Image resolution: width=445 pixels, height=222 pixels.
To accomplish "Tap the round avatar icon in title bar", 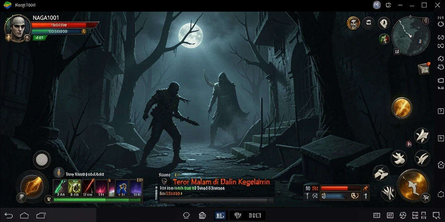I will click(377, 5).
